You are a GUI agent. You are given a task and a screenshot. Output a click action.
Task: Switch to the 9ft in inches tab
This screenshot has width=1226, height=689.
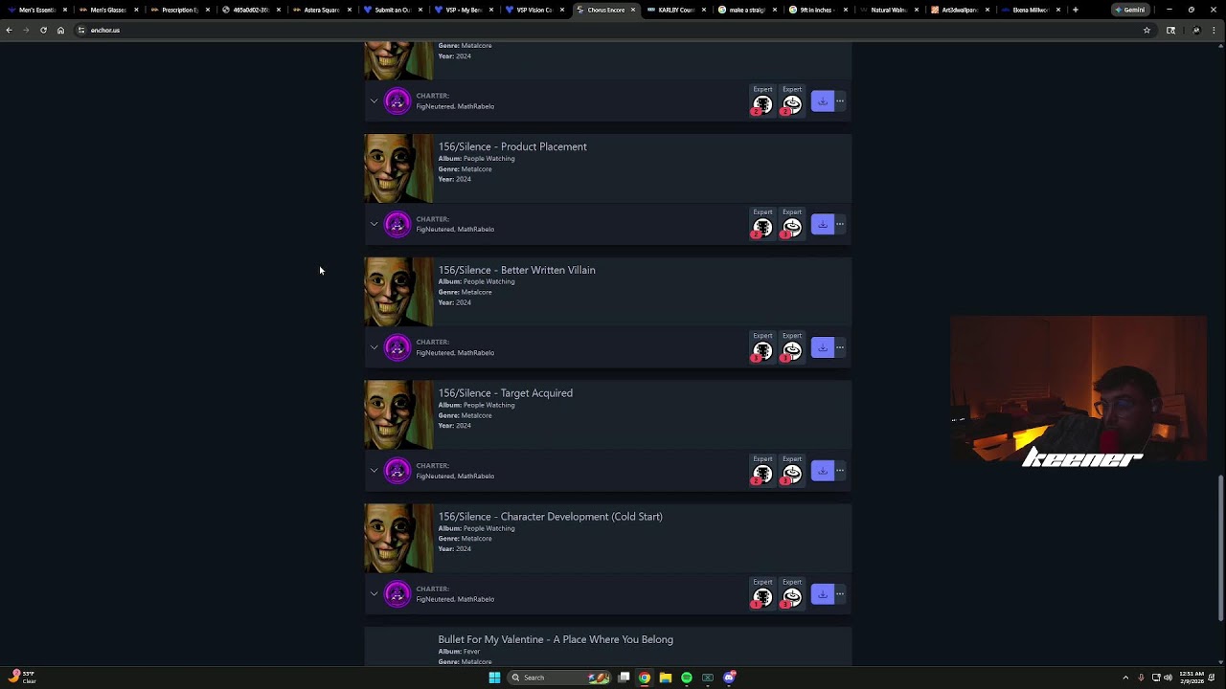(x=817, y=10)
